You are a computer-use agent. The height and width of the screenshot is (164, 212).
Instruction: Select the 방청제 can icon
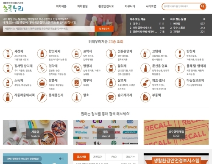[x=180, y=53]
